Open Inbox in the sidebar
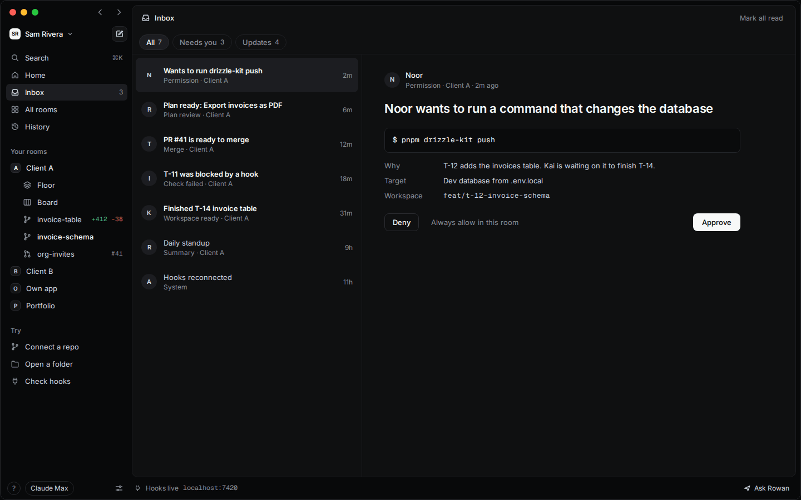 pos(67,92)
